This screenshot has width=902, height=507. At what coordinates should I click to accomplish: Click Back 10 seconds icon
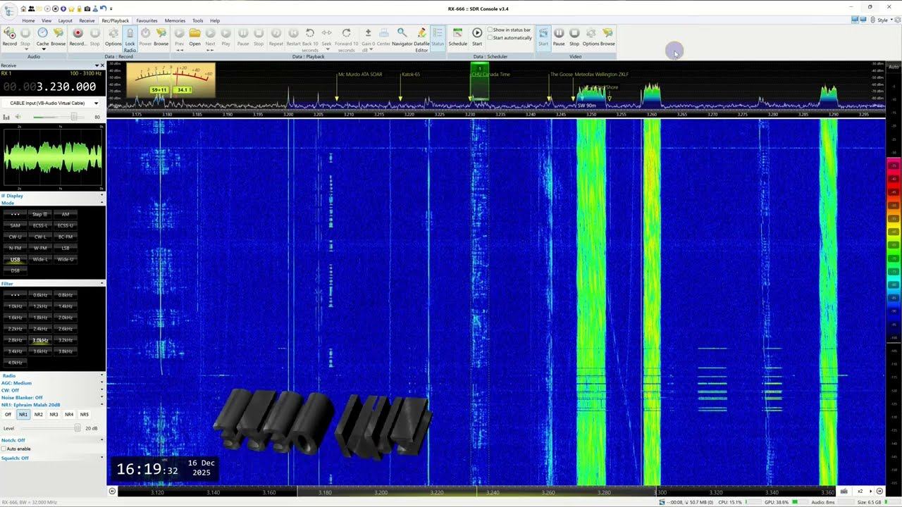tap(310, 33)
